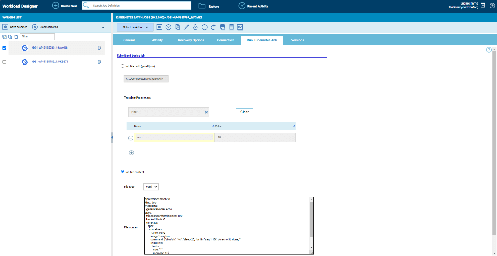Click the Duplicate icon next to the cancel icon

coord(177,27)
